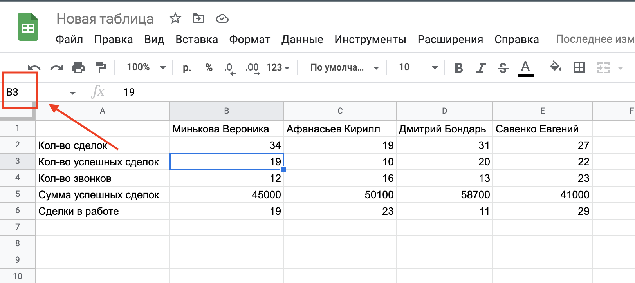Click the Последнее изменение link
The width and height of the screenshot is (635, 283).
tap(595, 39)
